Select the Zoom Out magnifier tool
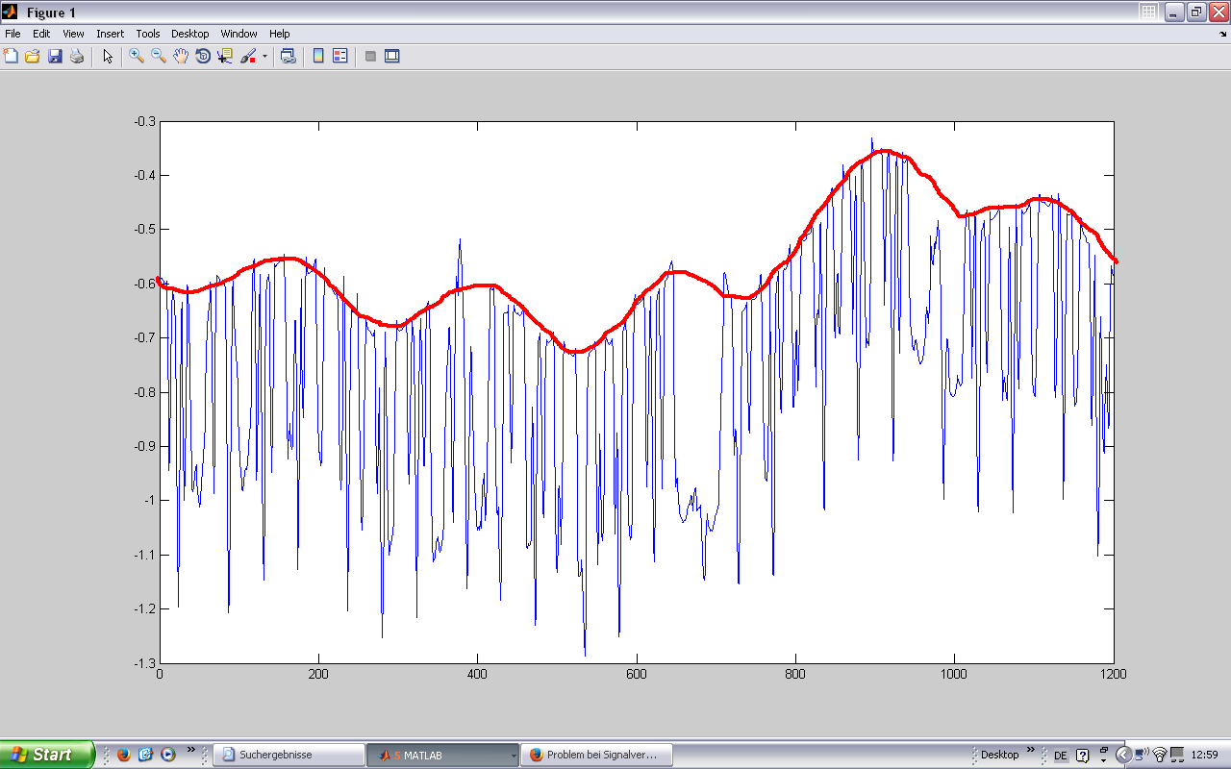 coord(159,57)
